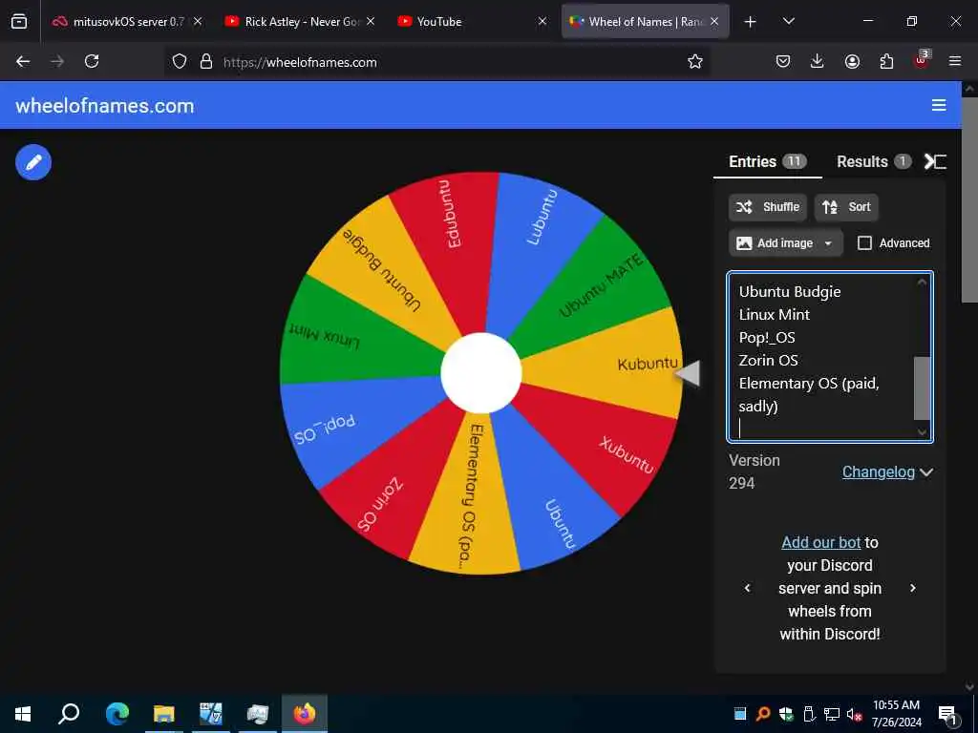Open the Windows Start menu
978x733 pixels.
[23, 714]
